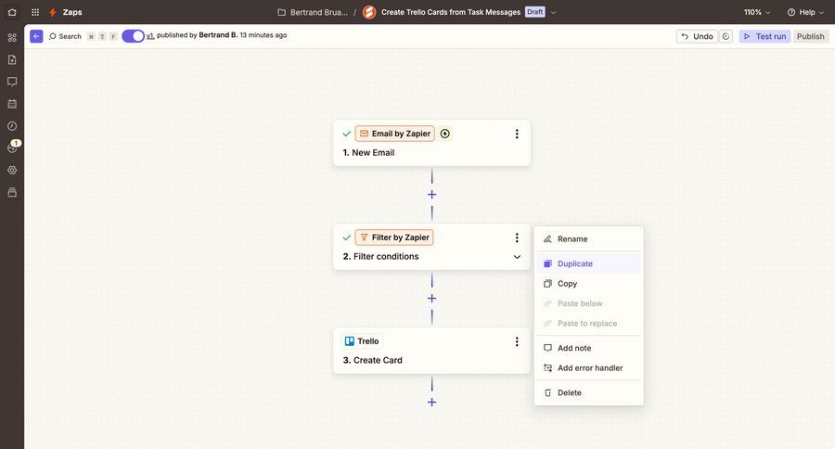The image size is (835, 449).
Task: Open the history clock icon in sidebar
Action: pos(12,125)
